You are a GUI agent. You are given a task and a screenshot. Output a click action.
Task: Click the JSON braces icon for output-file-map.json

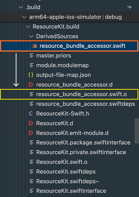coord(31,75)
